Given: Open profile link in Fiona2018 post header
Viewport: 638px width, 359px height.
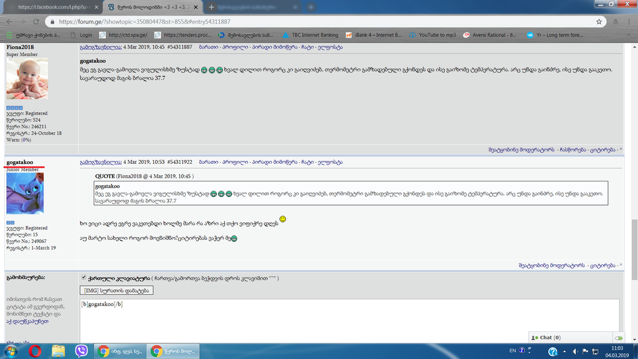Looking at the screenshot, I should point(235,47).
